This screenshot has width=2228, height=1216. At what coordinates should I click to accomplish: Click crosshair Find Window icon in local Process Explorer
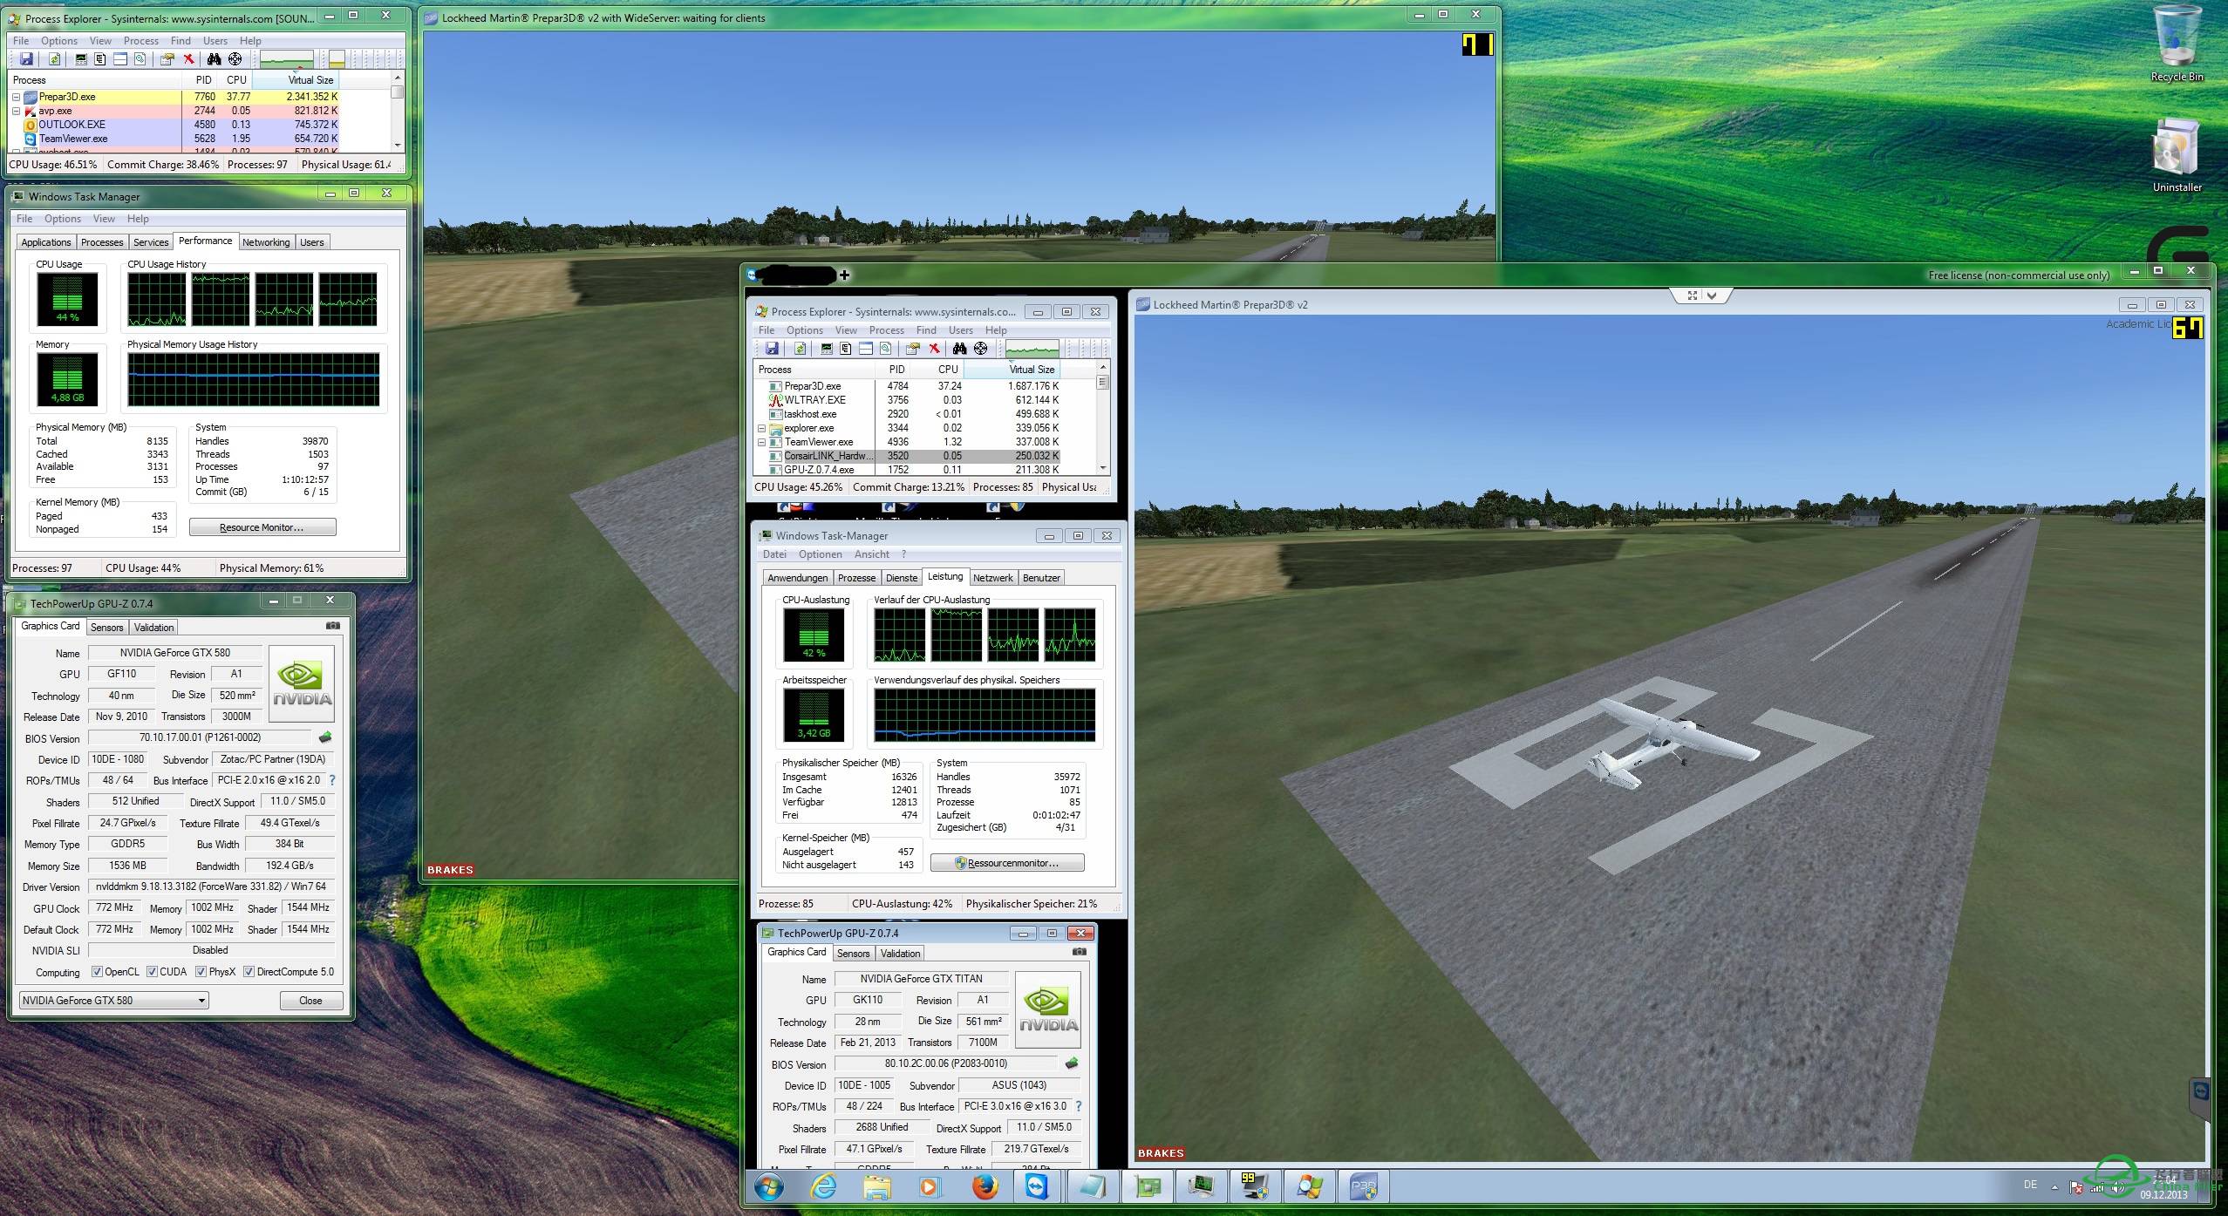coord(235,59)
